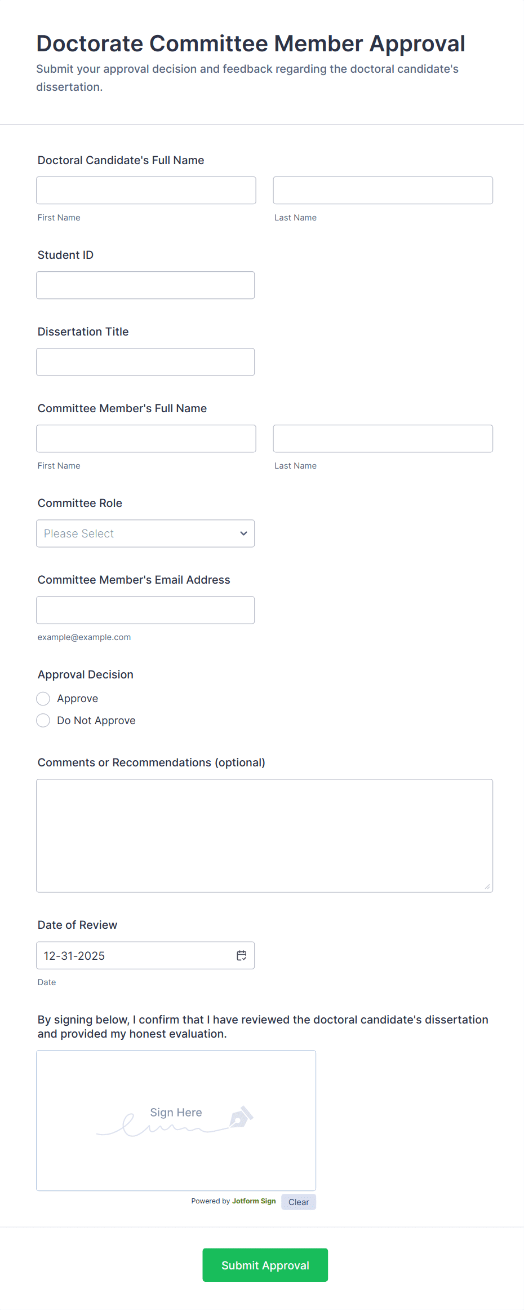Click the dropdown chevron on Committee Role
Image resolution: width=524 pixels, height=1310 pixels.
pos(243,533)
